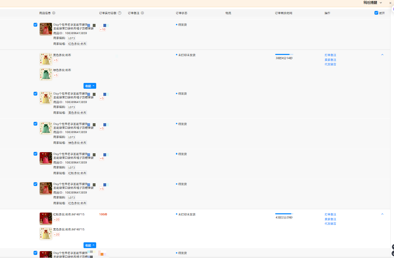
Task: Click the ×20 quantity under 红粉条纹;帆布;66*48*15
Action: click(56, 219)
